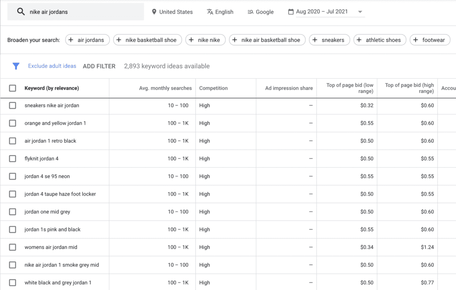This screenshot has width=456, height=290.
Task: Check the air jordan 1 retro black row
Action: [x=12, y=141]
